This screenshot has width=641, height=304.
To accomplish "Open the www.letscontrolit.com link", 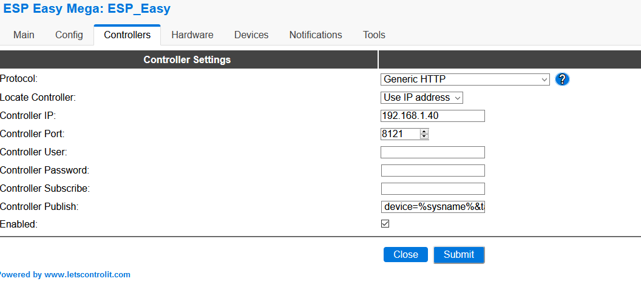I will (87, 275).
